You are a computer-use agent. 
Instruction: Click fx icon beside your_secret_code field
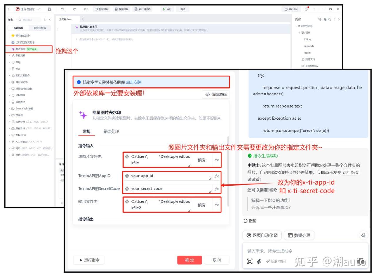216,189
